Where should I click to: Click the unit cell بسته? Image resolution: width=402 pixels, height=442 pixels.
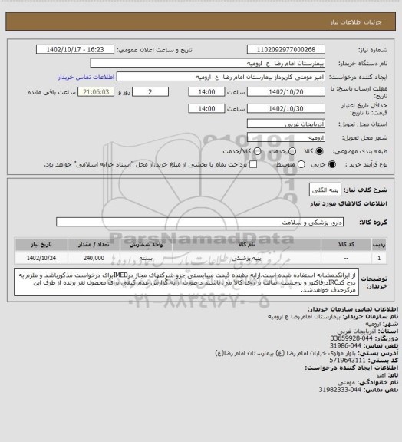146,258
